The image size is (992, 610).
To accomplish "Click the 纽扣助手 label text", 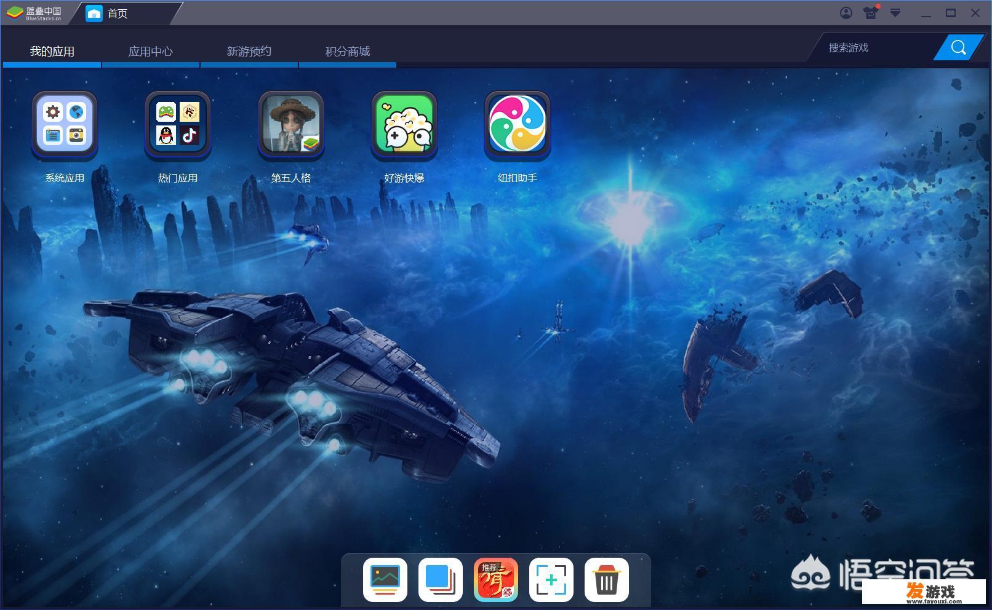I will pos(518,178).
